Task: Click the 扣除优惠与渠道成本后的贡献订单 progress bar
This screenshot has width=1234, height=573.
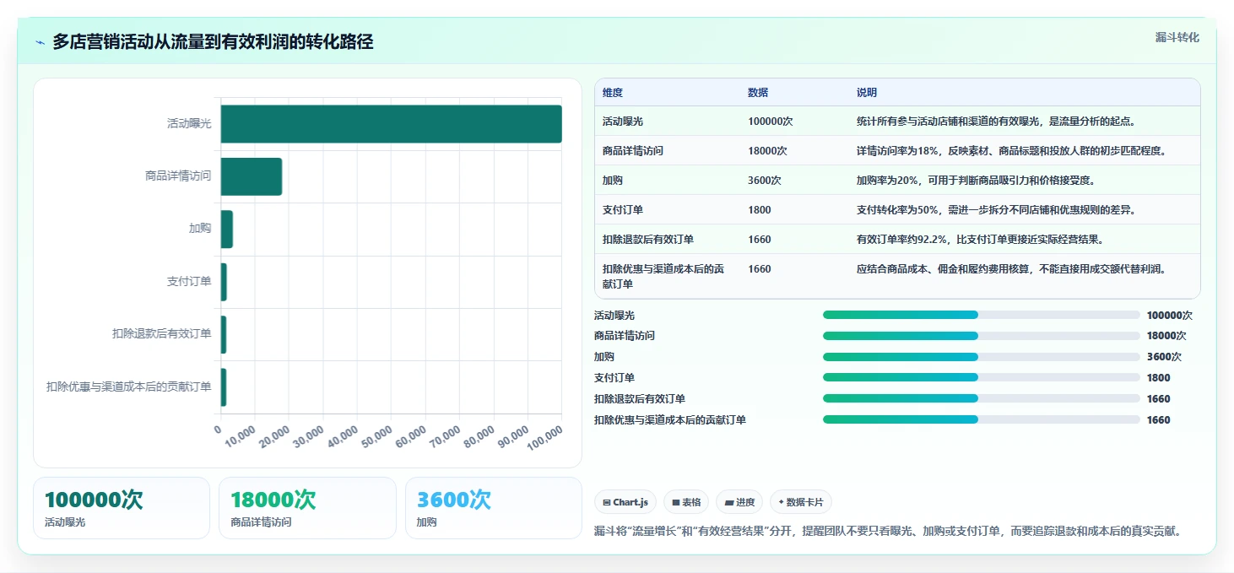Action: [x=982, y=419]
